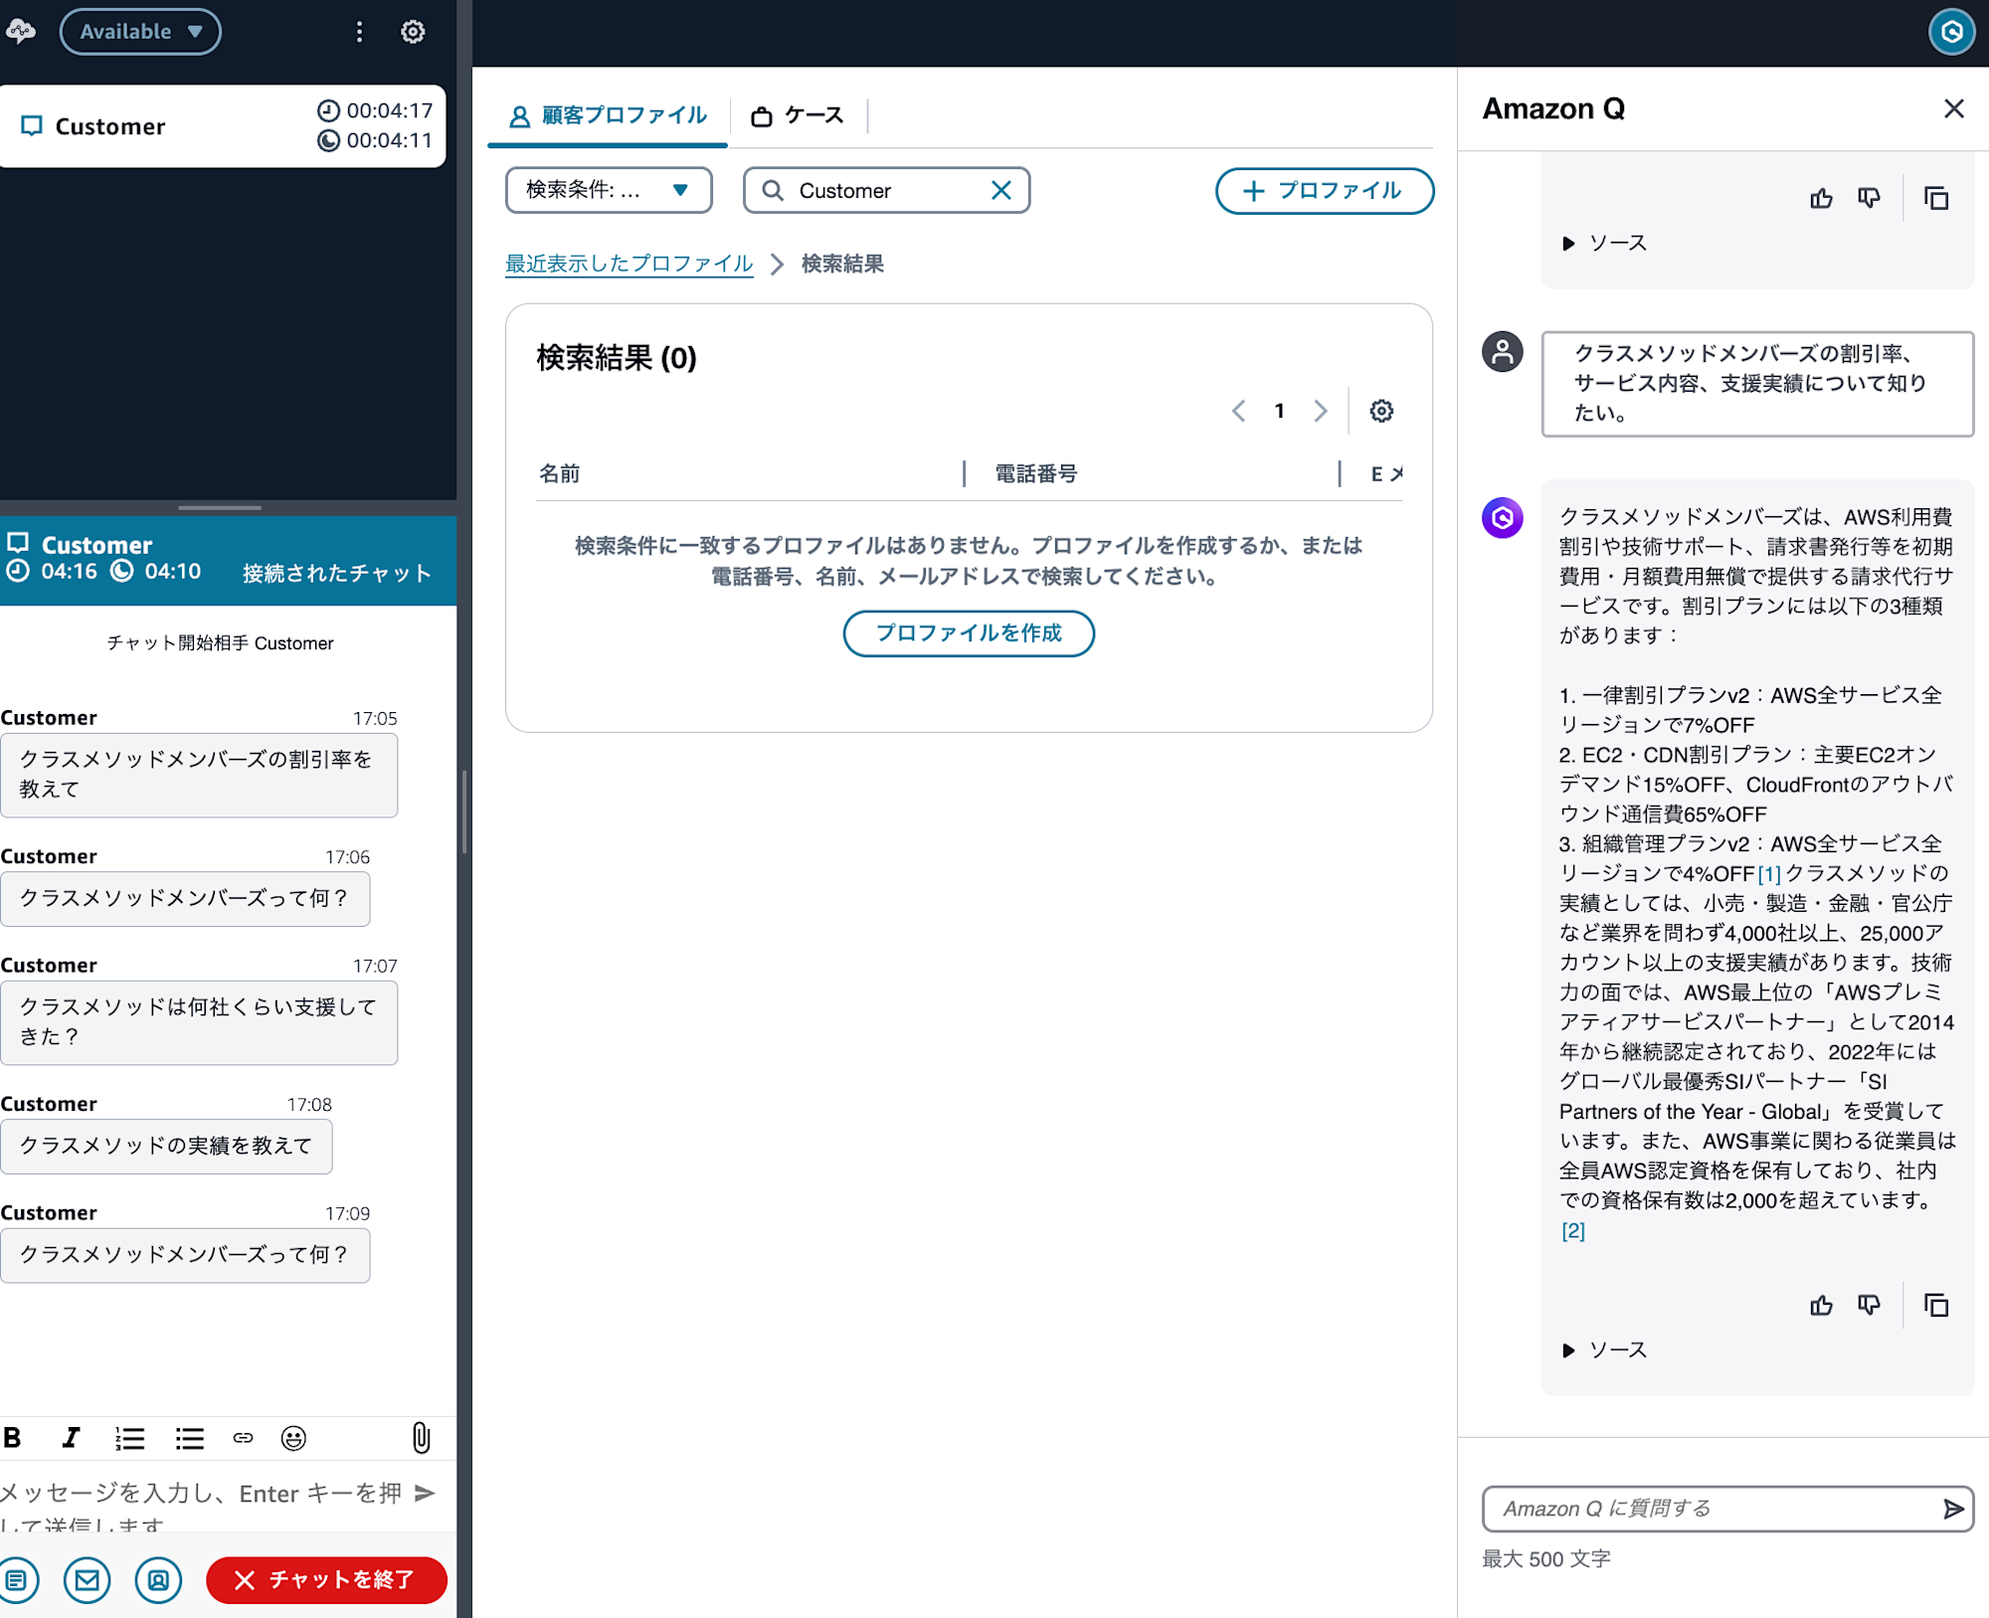
Task: Send the chat message
Action: (425, 1493)
